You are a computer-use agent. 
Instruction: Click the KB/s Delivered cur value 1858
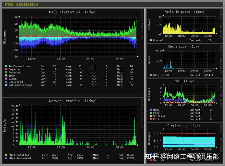click(54, 158)
